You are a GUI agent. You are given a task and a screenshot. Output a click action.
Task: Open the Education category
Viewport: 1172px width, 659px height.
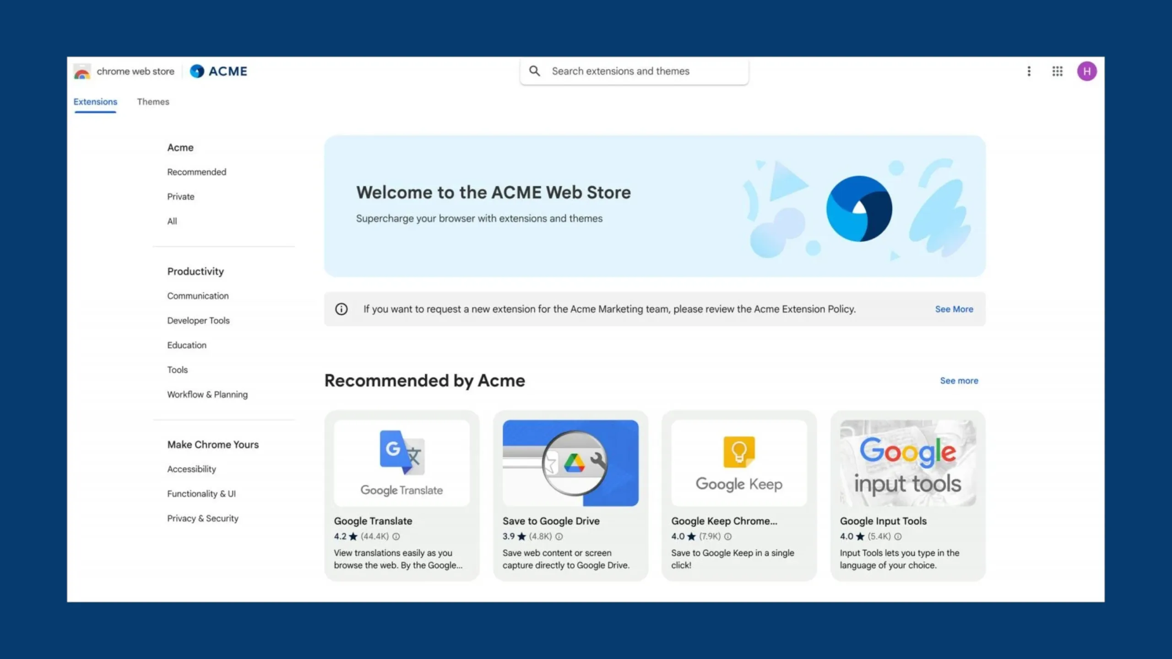186,346
